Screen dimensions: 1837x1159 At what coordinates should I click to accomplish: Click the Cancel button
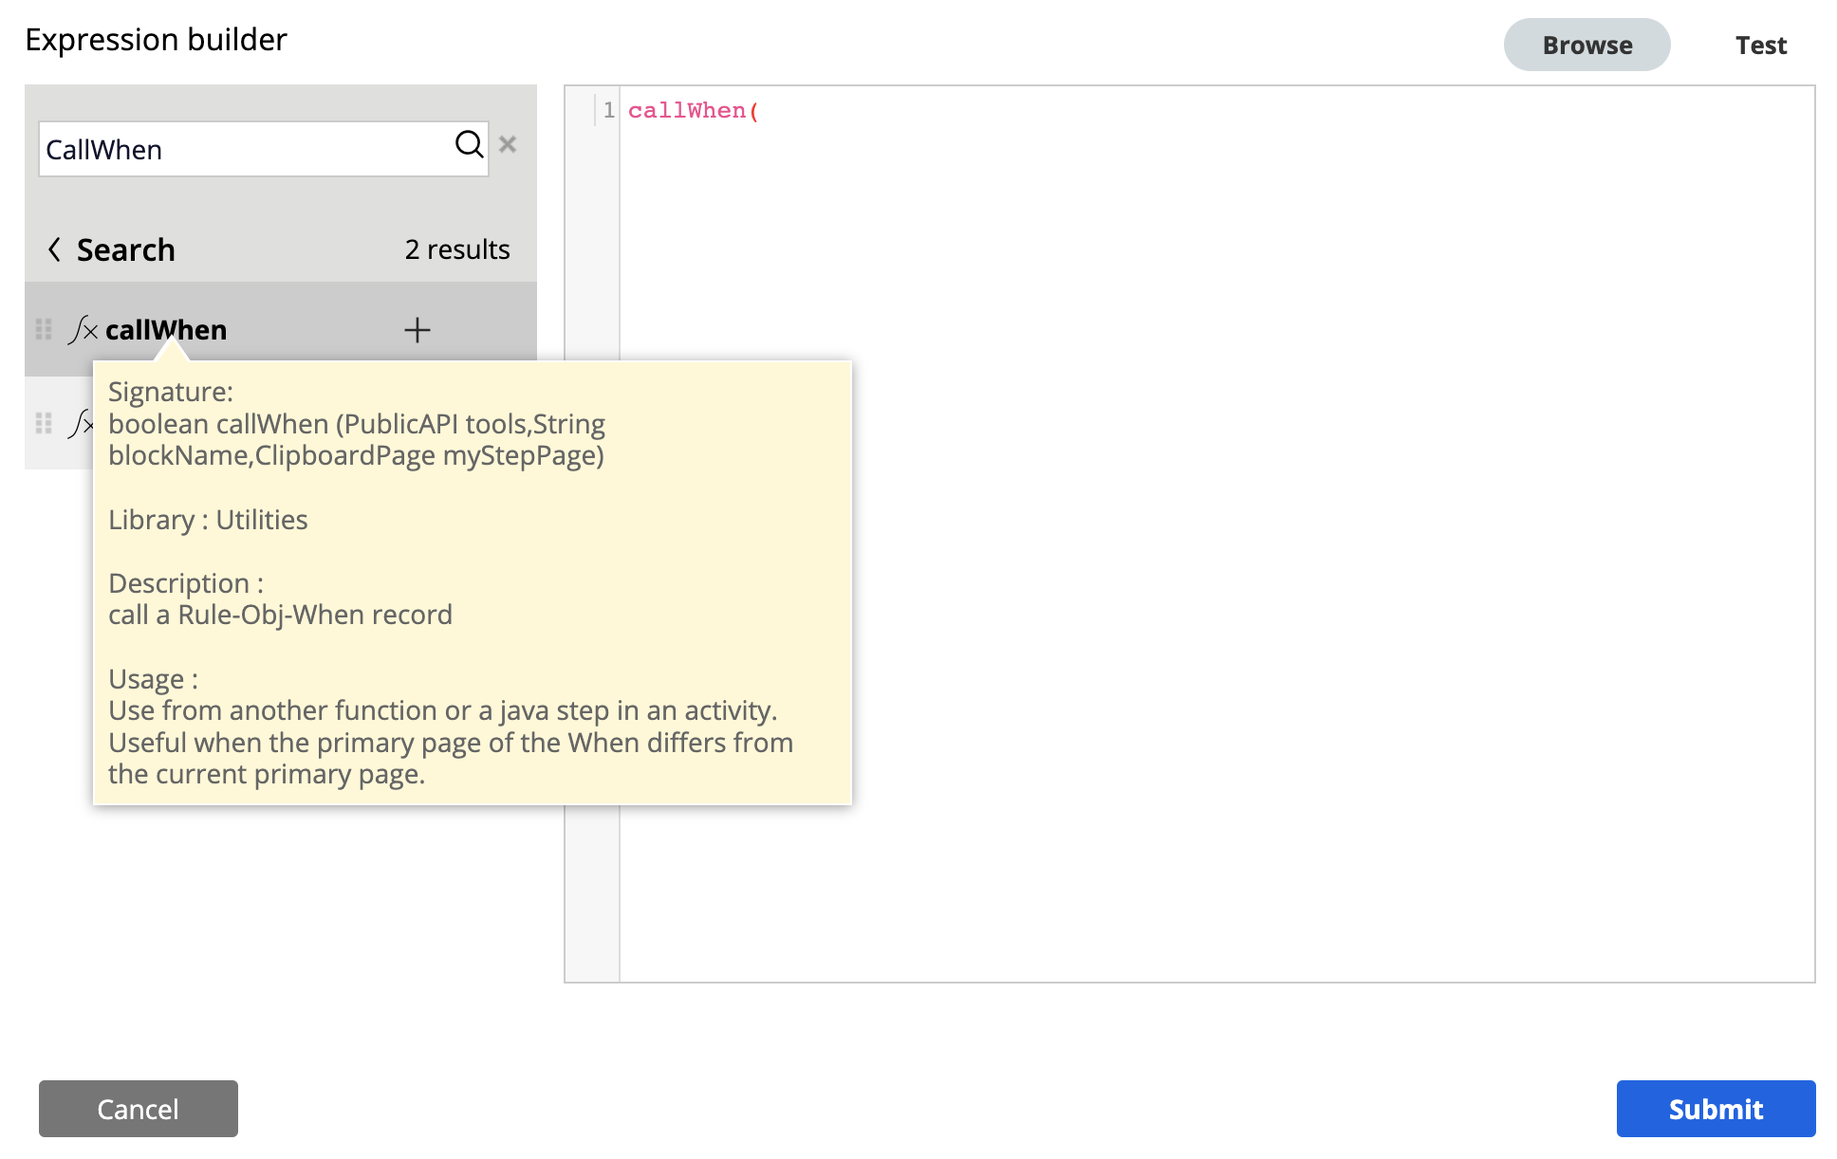pyautogui.click(x=139, y=1109)
